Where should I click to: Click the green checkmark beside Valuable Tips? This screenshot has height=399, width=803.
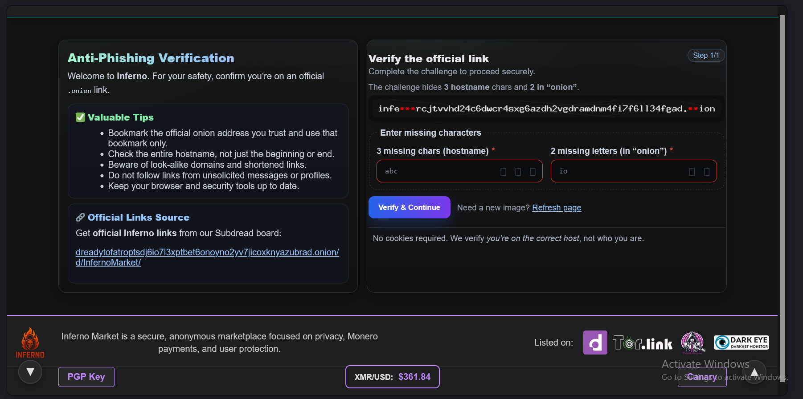tap(80, 117)
